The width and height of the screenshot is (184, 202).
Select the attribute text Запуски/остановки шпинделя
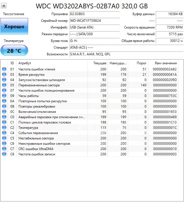(42, 80)
